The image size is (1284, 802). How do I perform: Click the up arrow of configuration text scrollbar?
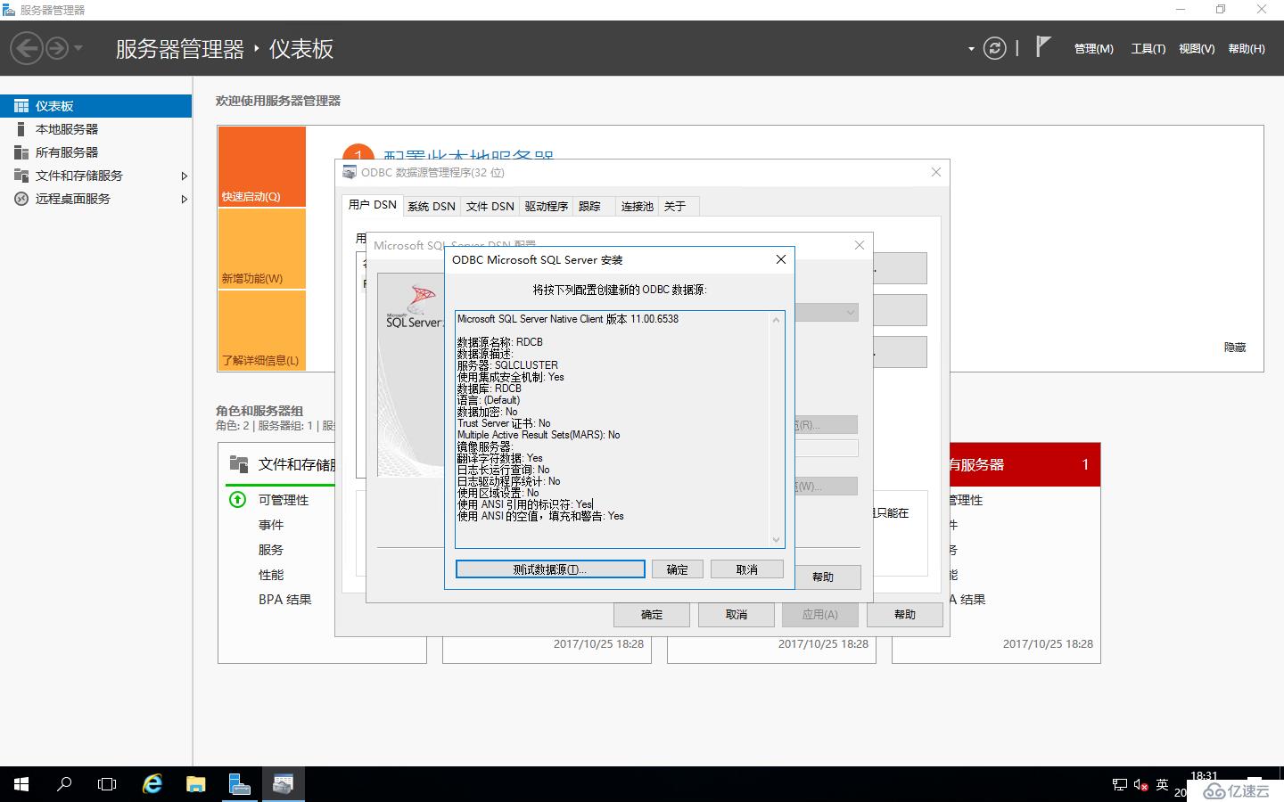click(x=777, y=320)
